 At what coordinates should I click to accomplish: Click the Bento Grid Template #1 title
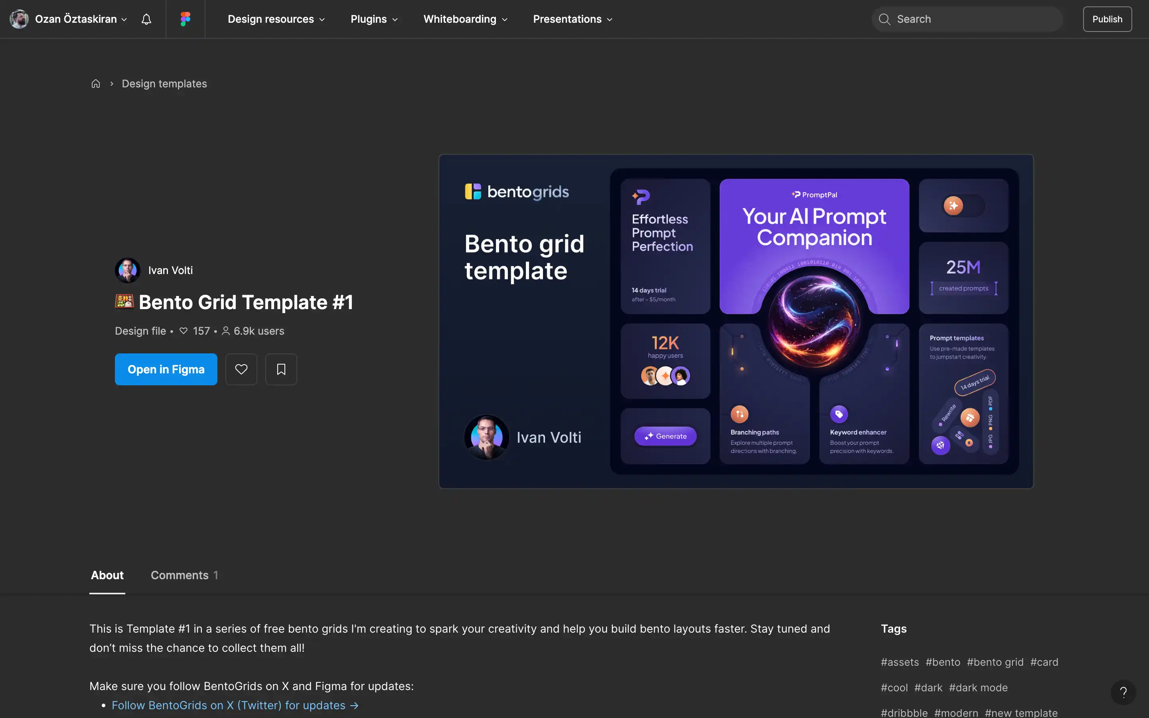point(246,302)
